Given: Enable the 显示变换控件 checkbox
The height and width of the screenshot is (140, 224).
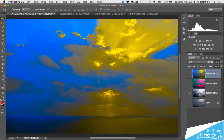Looking at the screenshot, I should pos(33,10).
